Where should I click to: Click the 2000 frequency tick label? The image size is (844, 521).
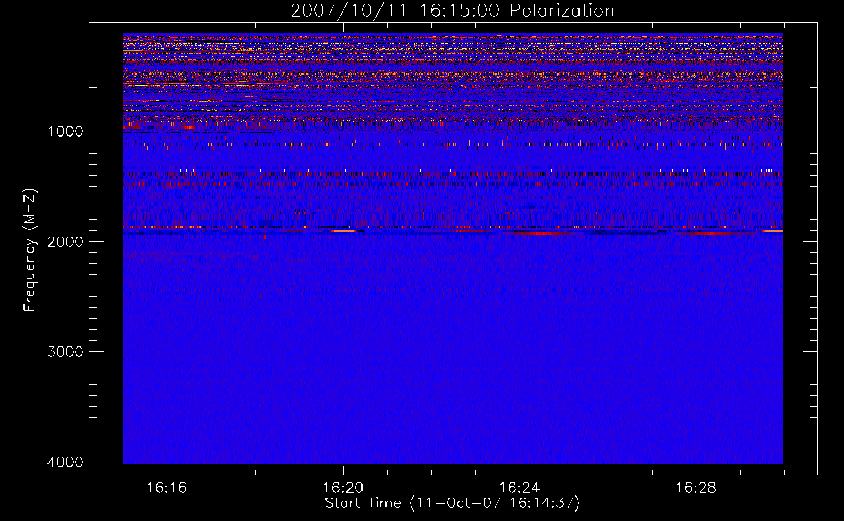pos(65,241)
